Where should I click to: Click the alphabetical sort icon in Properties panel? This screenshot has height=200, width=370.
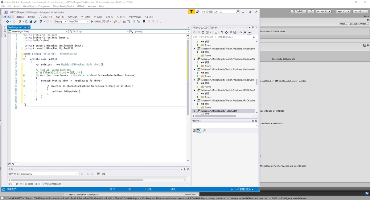point(199,130)
